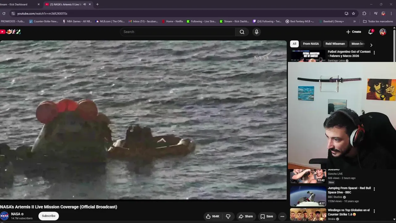Share the video

[x=245, y=216]
